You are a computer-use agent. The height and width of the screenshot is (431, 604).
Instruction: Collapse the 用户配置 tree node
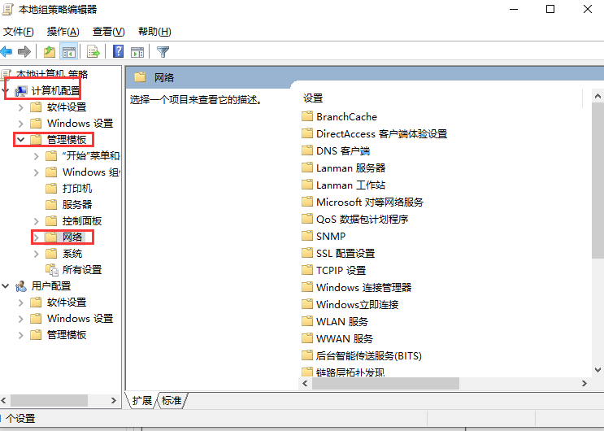[x=6, y=286]
